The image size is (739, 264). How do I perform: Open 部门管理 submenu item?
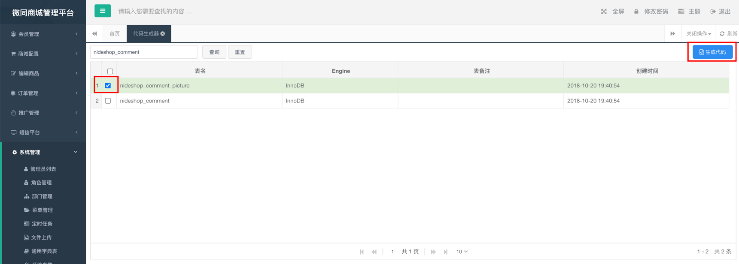click(42, 196)
